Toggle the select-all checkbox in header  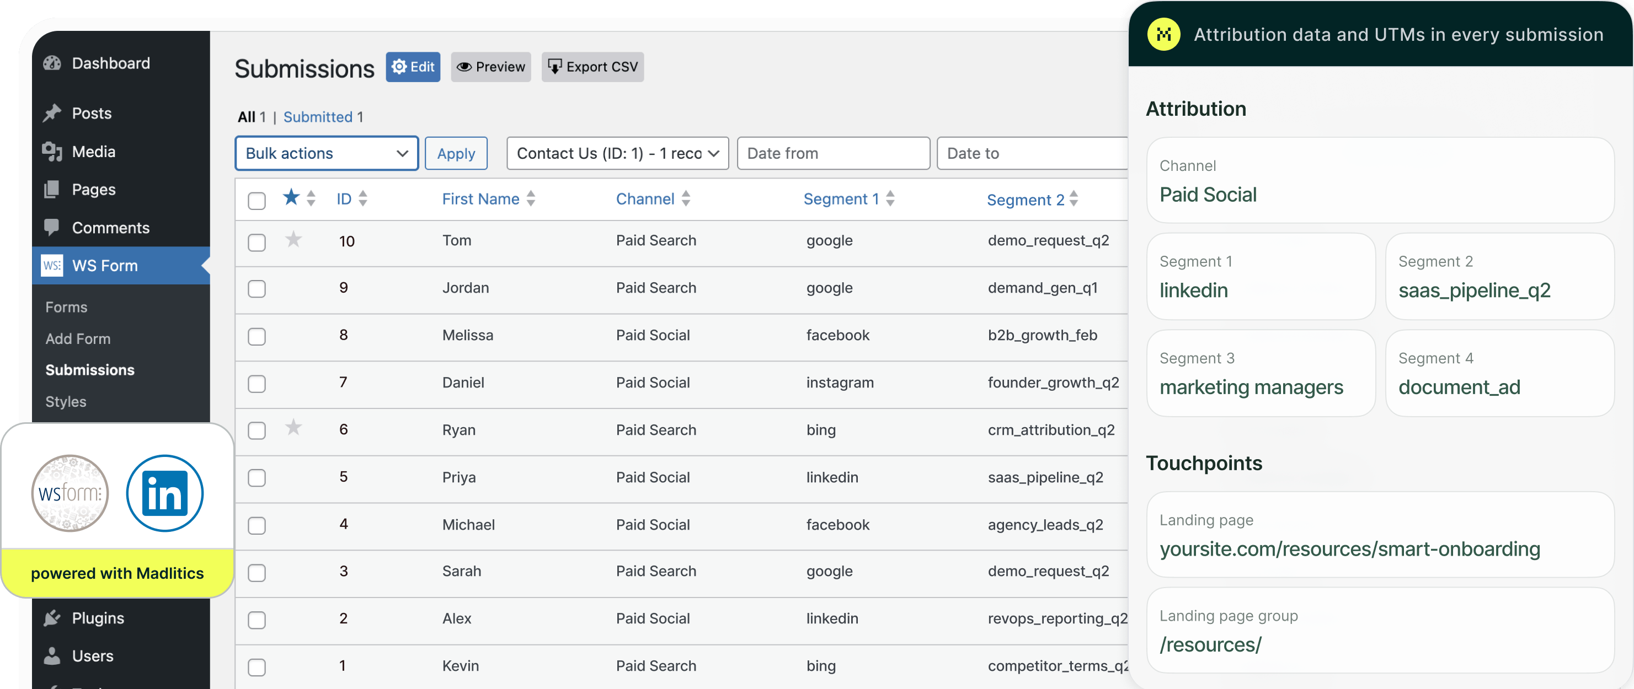pyautogui.click(x=257, y=201)
